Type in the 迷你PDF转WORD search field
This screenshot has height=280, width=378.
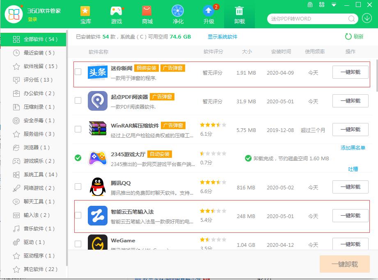pos(308,18)
